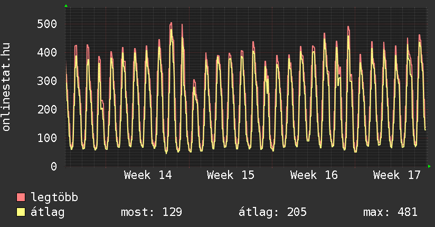
Task: Click the onlinestat.hu vertical label
Action: 6,88
